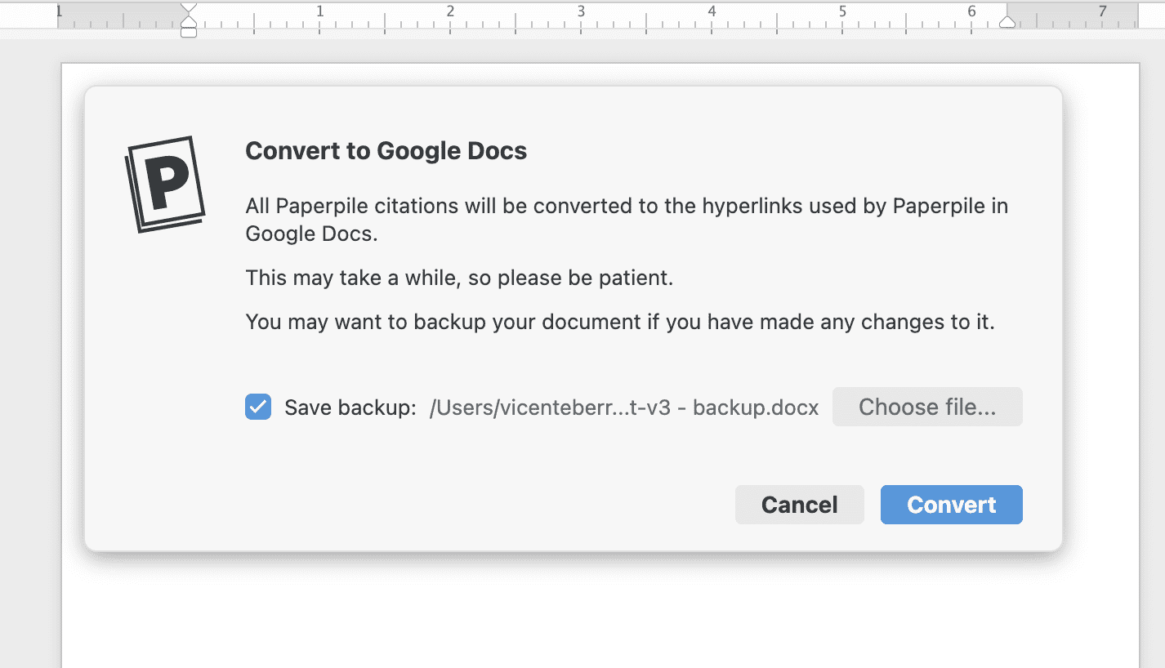The image size is (1165, 668).
Task: Click the 3-inch mark on the ruler
Action: [581, 11]
